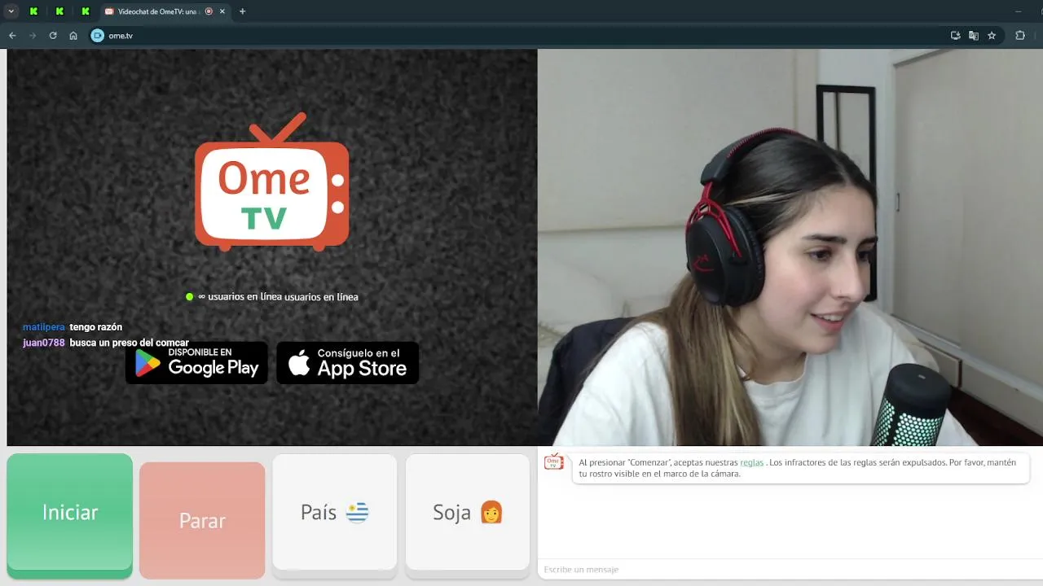Click the OmeTV television logo
Image resolution: width=1043 pixels, height=586 pixels.
[272, 181]
